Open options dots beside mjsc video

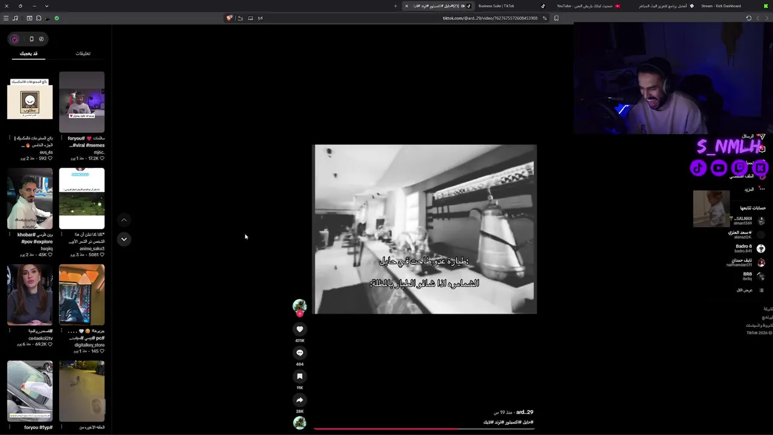[62, 138]
